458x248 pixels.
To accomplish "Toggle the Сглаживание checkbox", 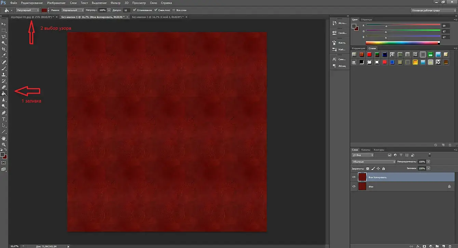I will (134, 10).
